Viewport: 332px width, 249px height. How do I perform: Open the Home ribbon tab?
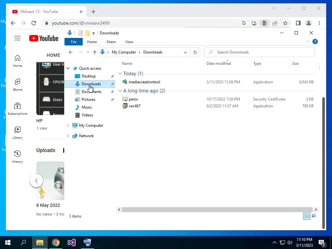click(x=92, y=42)
